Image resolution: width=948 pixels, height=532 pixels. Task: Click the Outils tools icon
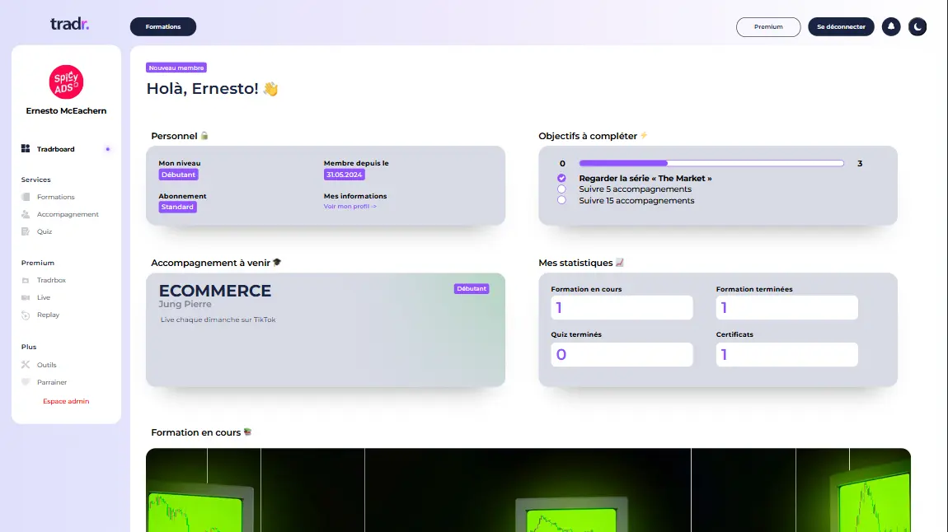(26, 365)
